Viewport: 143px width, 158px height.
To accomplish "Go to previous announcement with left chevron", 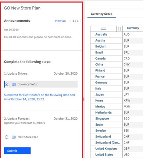I will pyautogui.click(x=70, y=21).
